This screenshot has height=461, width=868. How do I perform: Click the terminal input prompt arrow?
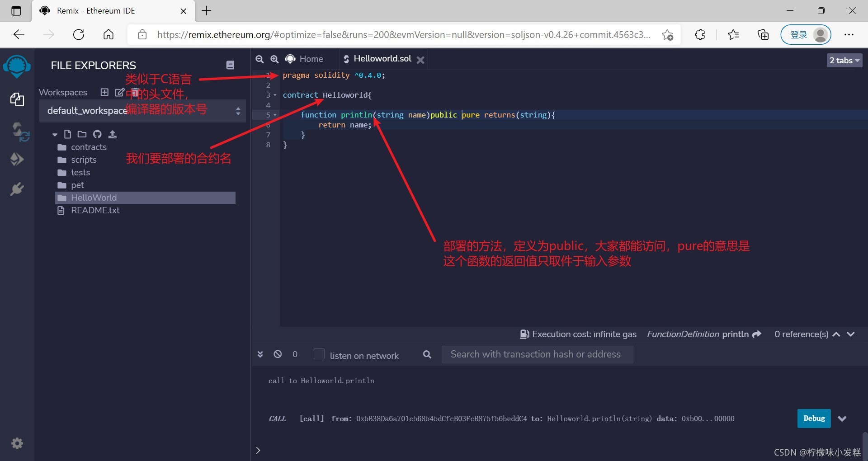click(258, 450)
